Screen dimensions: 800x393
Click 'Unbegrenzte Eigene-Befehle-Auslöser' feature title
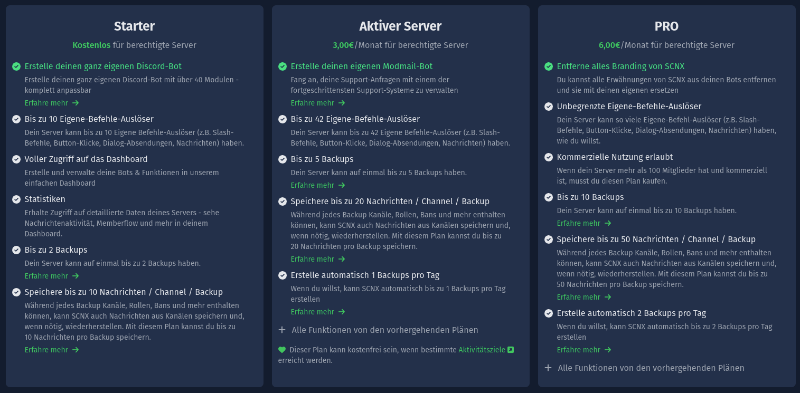pyautogui.click(x=629, y=107)
